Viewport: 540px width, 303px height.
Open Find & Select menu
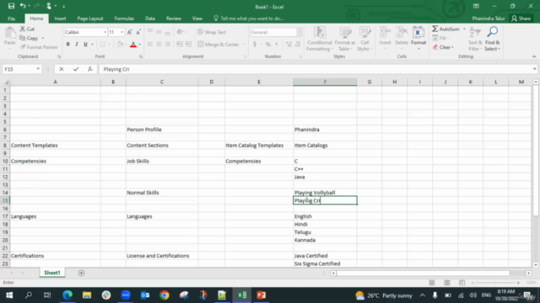click(493, 39)
